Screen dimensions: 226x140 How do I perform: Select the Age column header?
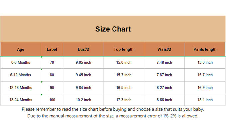click(x=21, y=49)
